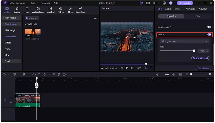
Task: Mute the video track speaker icon
Action: point(11,102)
